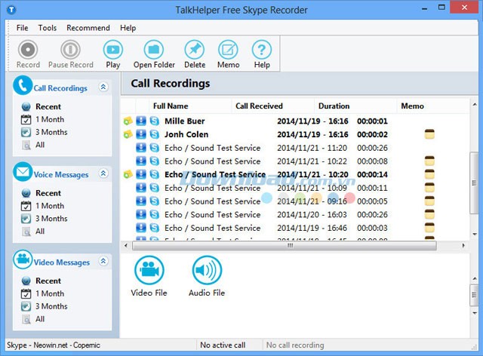Open the Tools menu
Image resolution: width=483 pixels, height=356 pixels.
[x=48, y=28]
